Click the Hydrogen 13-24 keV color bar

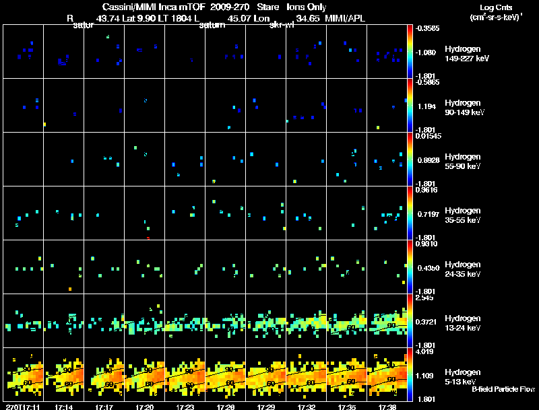click(x=410, y=321)
